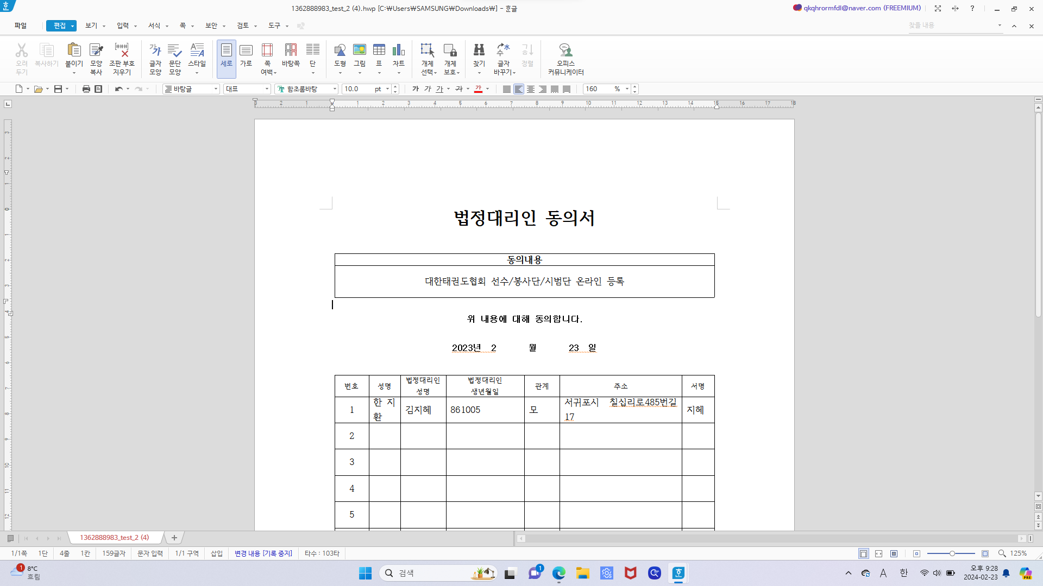Insert a Chart (차트)
Image resolution: width=1043 pixels, height=586 pixels.
(x=399, y=50)
